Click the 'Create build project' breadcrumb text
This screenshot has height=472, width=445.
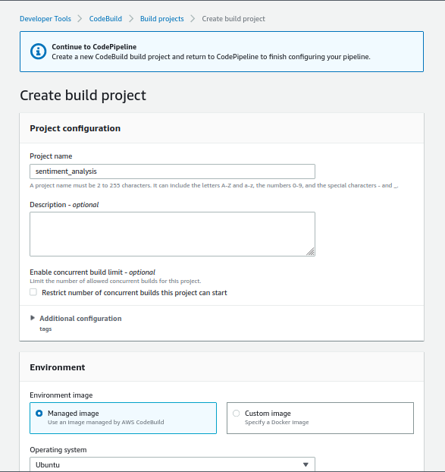tap(233, 19)
